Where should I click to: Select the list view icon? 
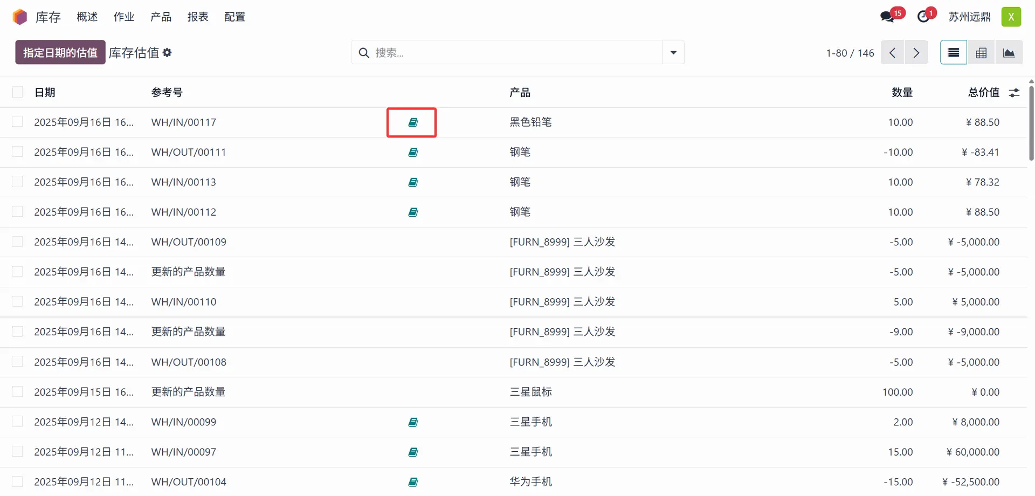pyautogui.click(x=953, y=53)
